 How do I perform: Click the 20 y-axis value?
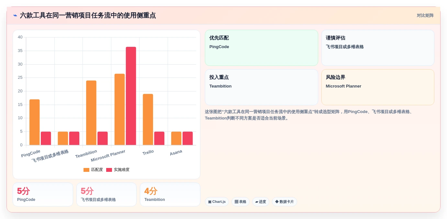(x=20, y=91)
